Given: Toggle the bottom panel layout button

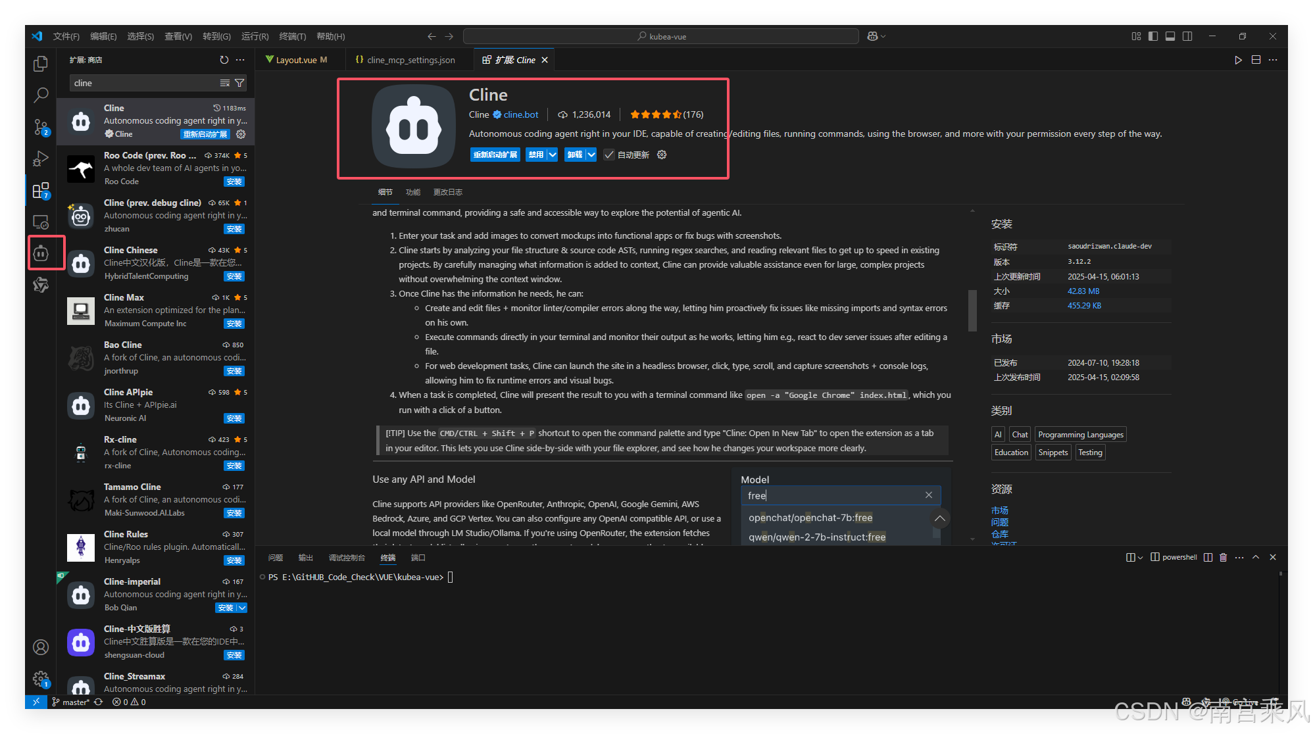Looking at the screenshot, I should tap(1170, 36).
